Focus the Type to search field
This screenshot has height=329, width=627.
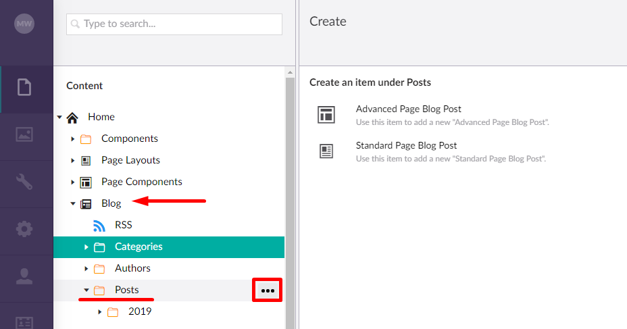click(174, 24)
